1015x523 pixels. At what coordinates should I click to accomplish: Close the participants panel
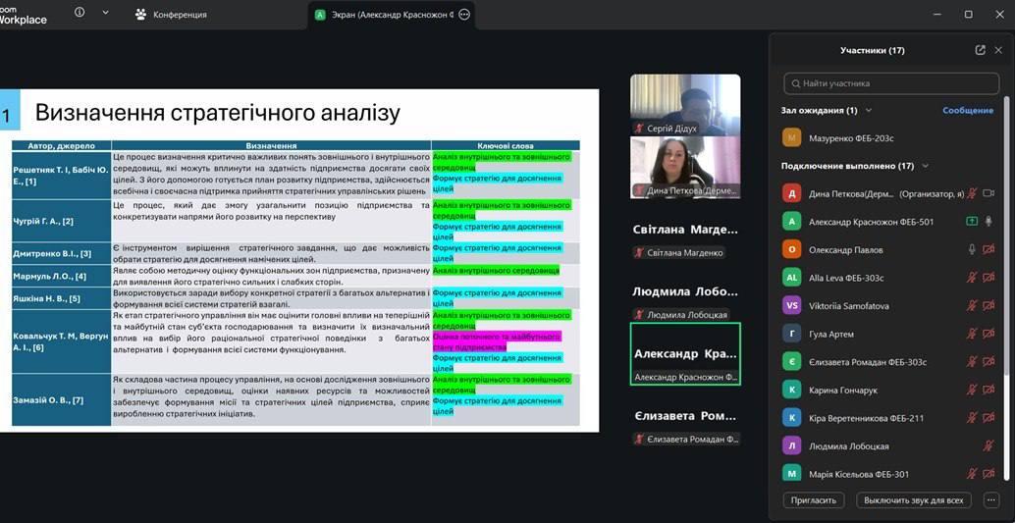[x=998, y=50]
